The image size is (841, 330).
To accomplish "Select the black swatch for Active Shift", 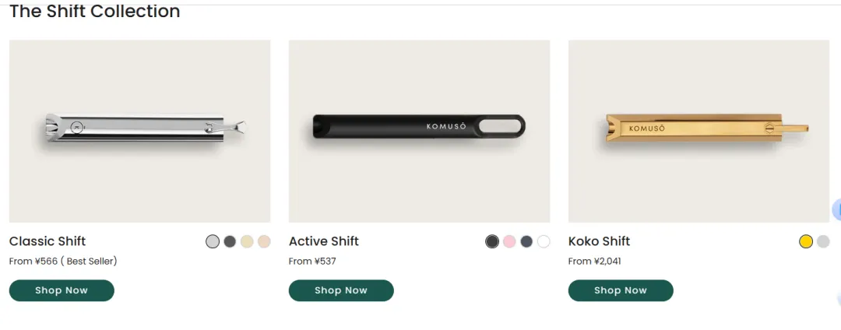I will (x=492, y=242).
